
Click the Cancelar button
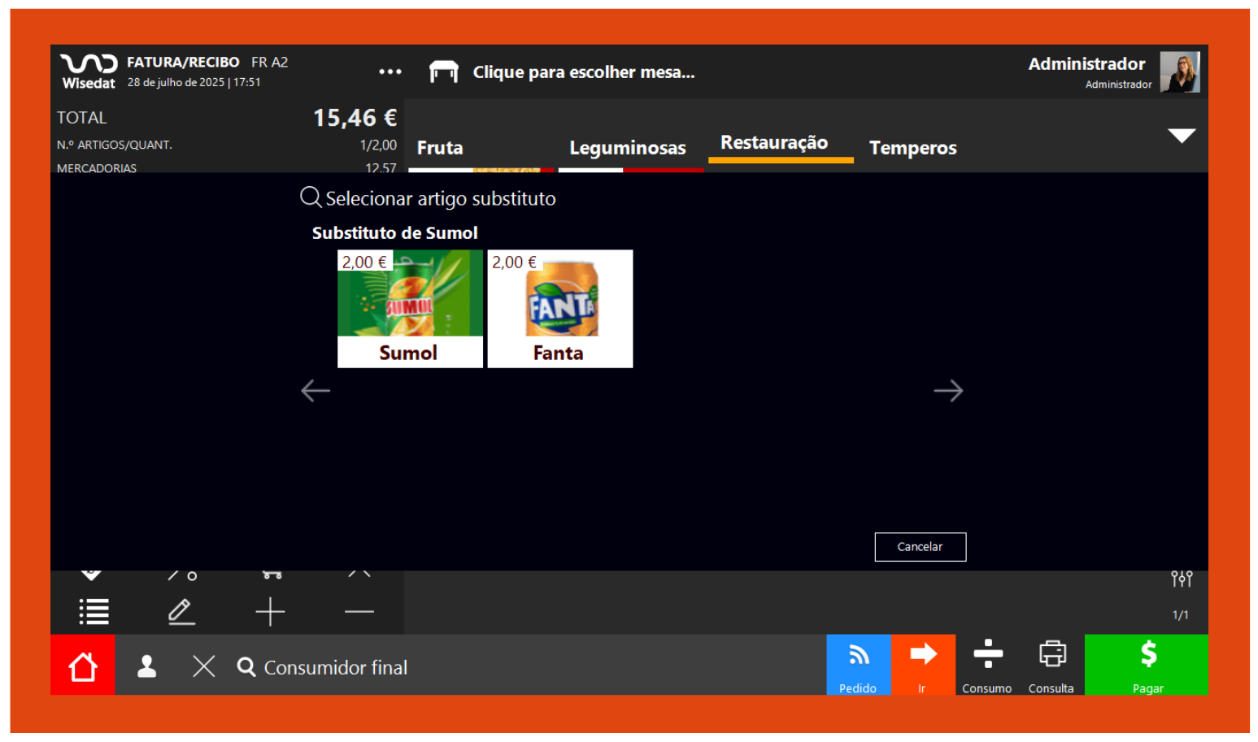pos(920,547)
